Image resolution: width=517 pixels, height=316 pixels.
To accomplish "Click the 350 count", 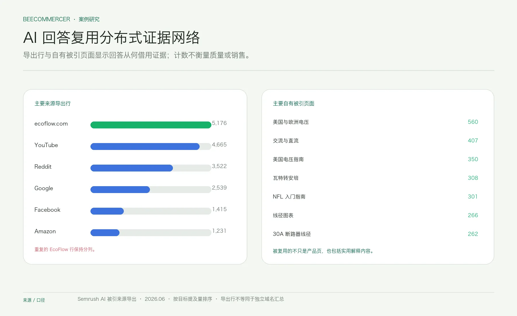I will [473, 159].
